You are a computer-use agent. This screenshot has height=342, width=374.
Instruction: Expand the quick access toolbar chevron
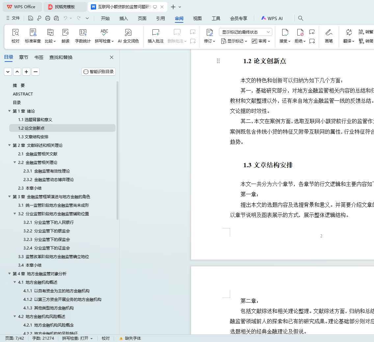[87, 18]
